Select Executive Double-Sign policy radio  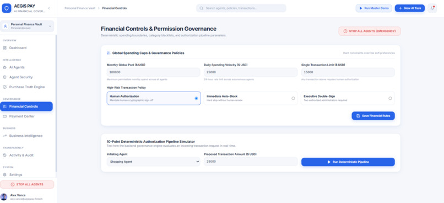click(390, 98)
